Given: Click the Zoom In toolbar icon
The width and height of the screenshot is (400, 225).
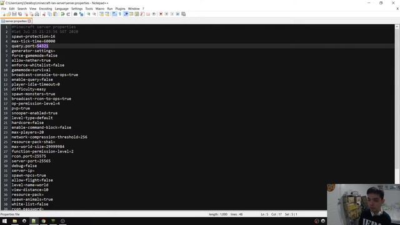Looking at the screenshot, I should [x=89, y=14].
